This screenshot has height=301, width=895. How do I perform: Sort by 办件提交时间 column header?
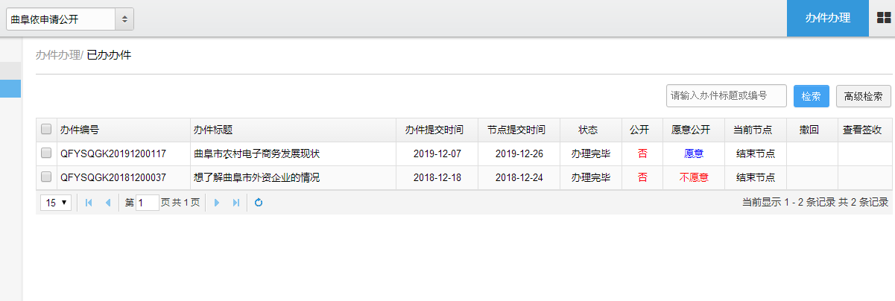[x=434, y=130]
